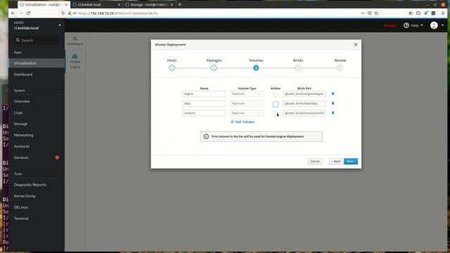Screen dimensions: 450x253
Task: Click the tracking protection shield icon
Action: point(63,13)
